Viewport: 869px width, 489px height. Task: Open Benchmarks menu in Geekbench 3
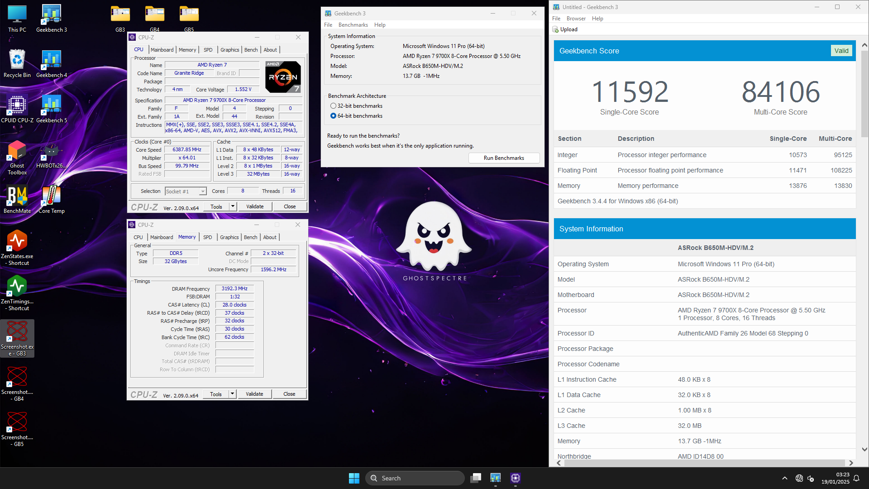[353, 25]
